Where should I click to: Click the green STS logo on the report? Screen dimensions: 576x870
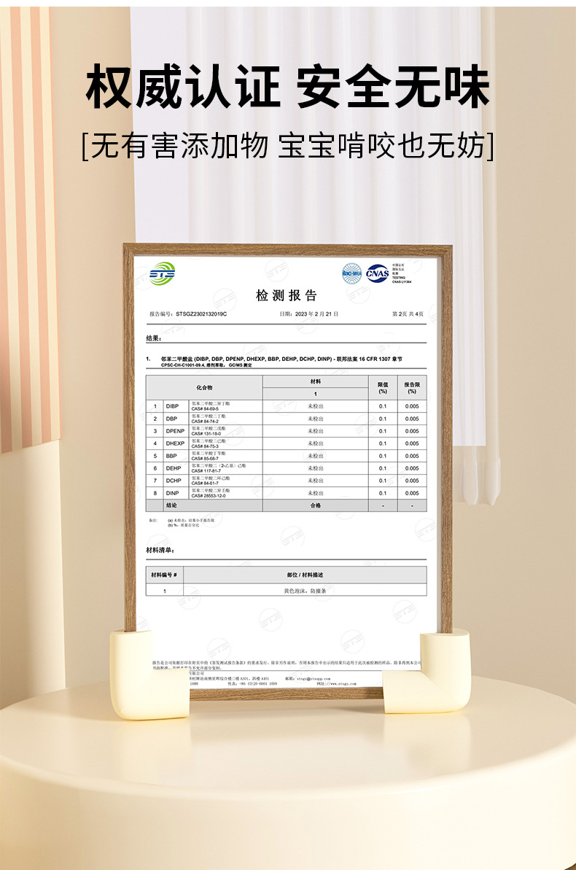(x=162, y=273)
